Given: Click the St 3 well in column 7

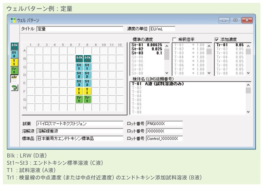Looking at the screenshot, I should [79, 83].
